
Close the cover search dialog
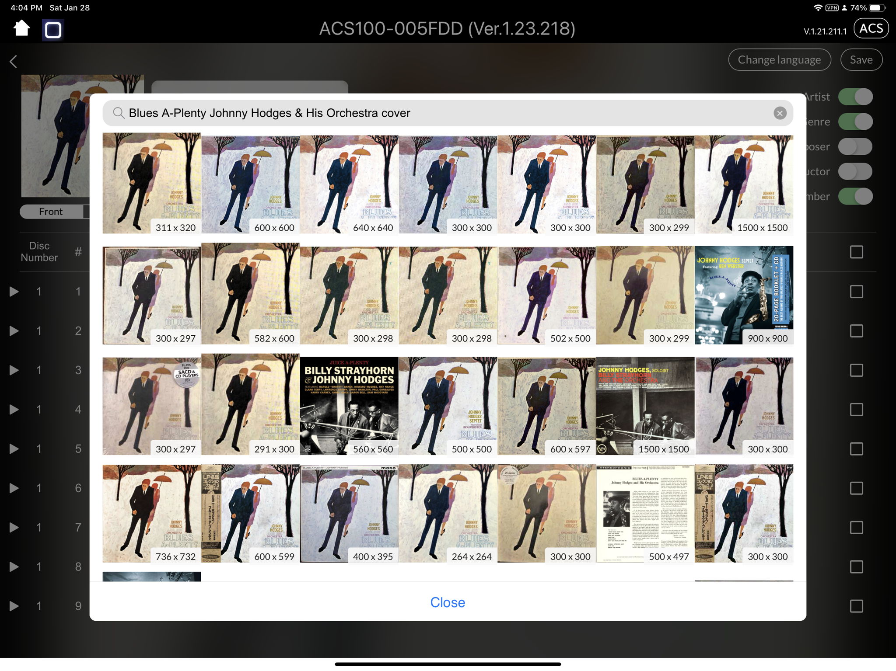(x=448, y=602)
